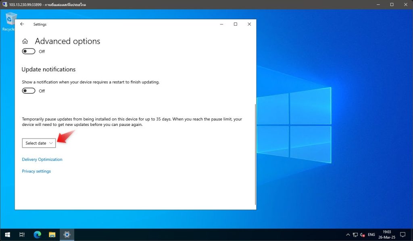The width and height of the screenshot is (413, 241).
Task: Click the back arrow in Settings
Action: [22, 24]
